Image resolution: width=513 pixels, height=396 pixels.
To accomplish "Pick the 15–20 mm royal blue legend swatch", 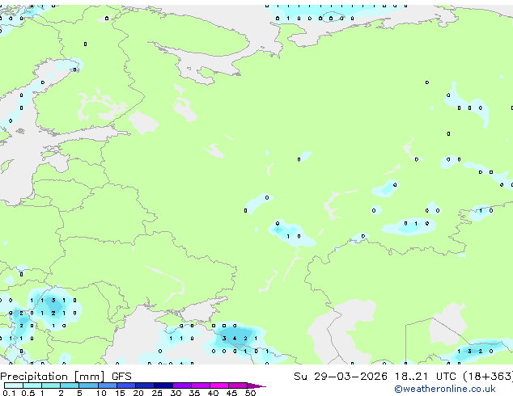I will click(126, 385).
